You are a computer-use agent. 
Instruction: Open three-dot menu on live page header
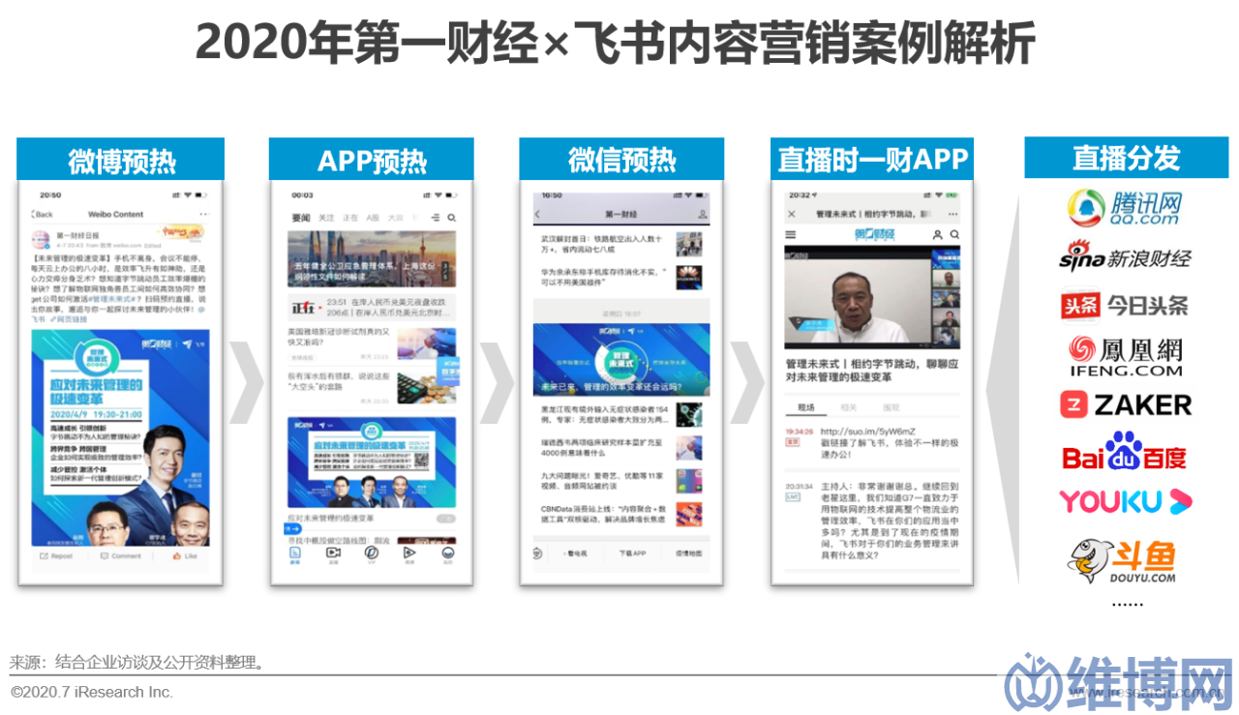[952, 215]
